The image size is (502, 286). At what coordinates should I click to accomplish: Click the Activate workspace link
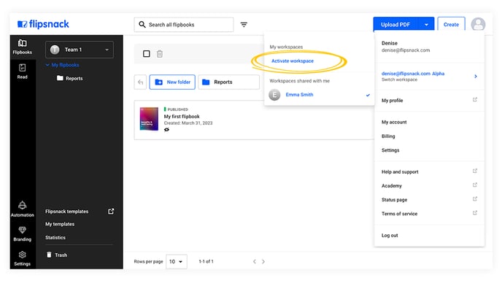(293, 61)
